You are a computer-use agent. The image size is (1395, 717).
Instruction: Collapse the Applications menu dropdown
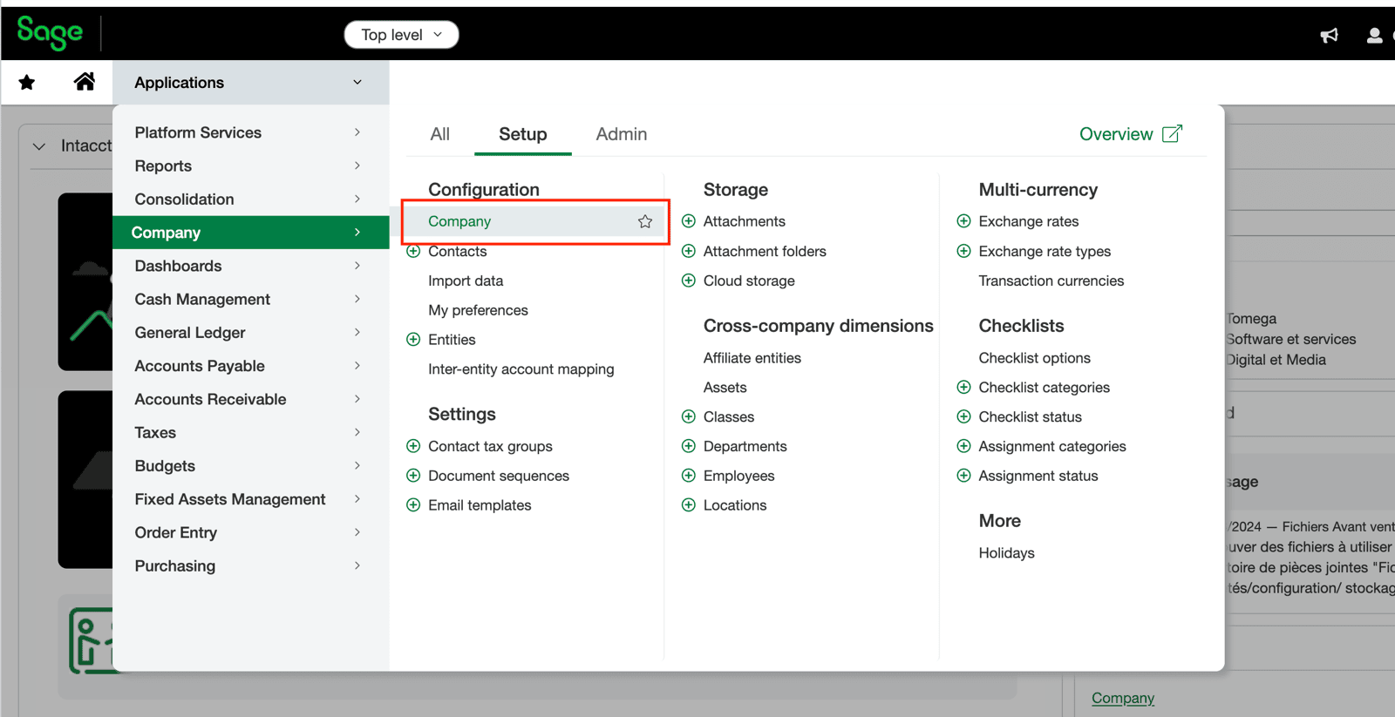point(357,82)
